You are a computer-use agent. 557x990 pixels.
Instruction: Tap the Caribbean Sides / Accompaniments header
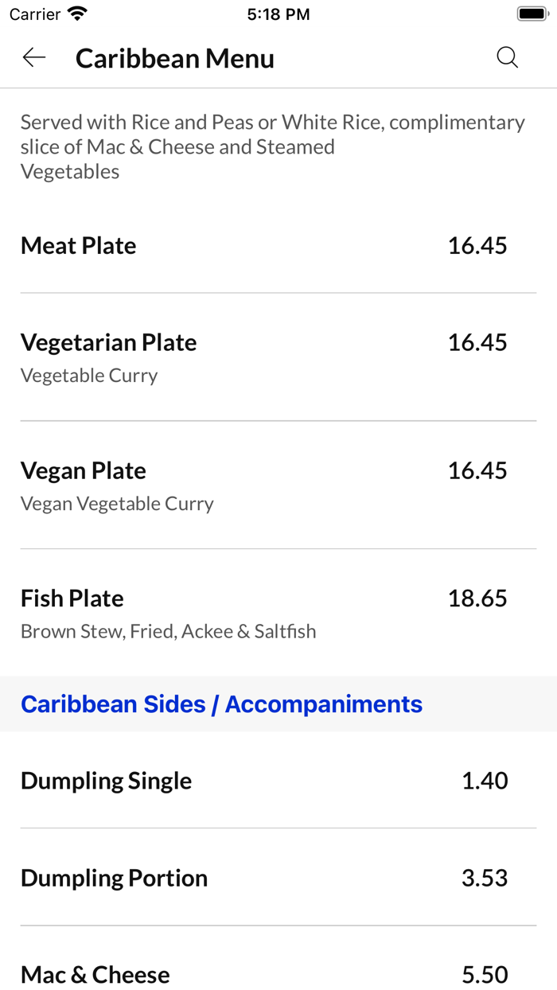pyautogui.click(x=222, y=704)
